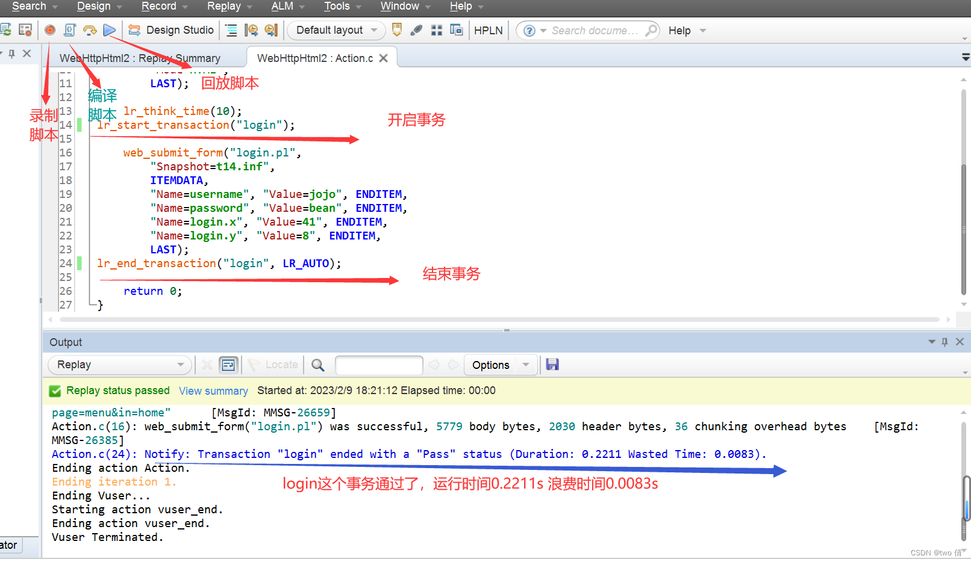
Task: Expand the Options dropdown arrow
Action: coord(526,365)
